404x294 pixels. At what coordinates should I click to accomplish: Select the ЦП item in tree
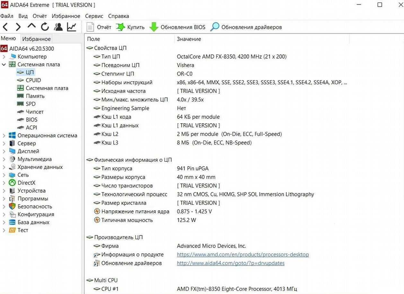pyautogui.click(x=25, y=72)
